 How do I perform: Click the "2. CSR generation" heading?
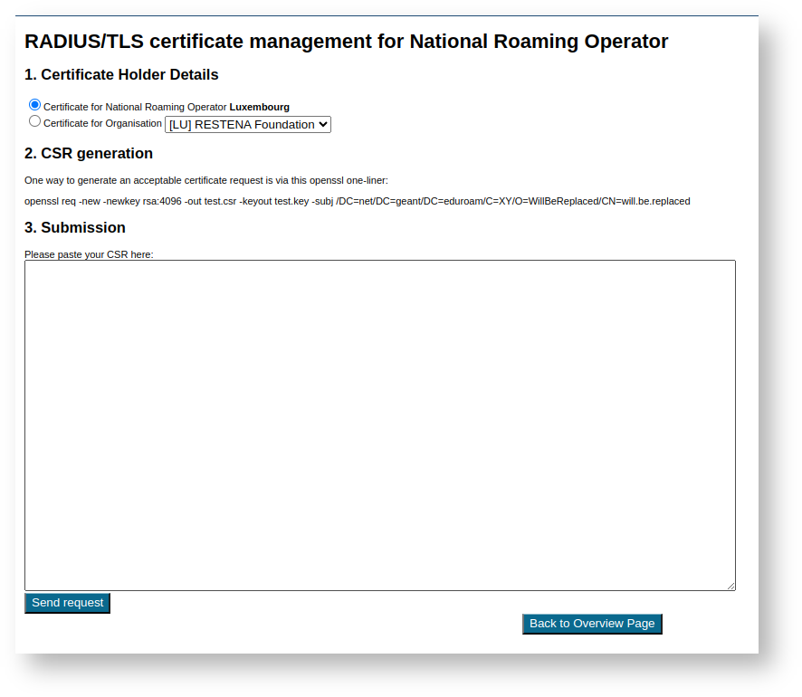point(89,153)
